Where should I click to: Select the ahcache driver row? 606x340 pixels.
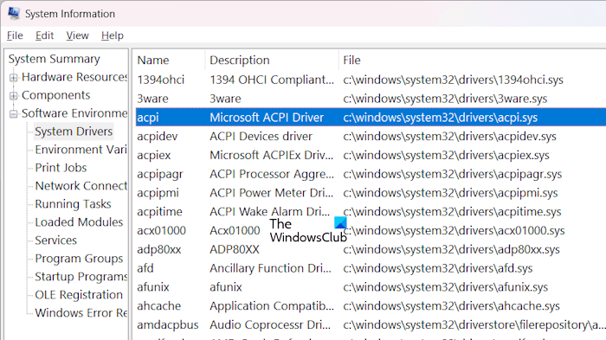tap(371, 306)
